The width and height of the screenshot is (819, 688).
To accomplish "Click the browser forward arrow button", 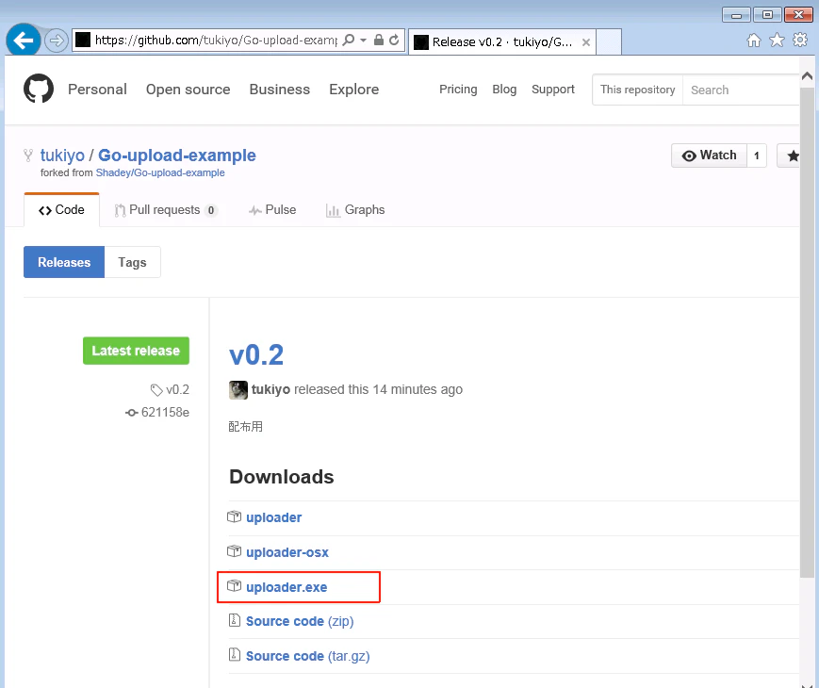I will click(56, 41).
